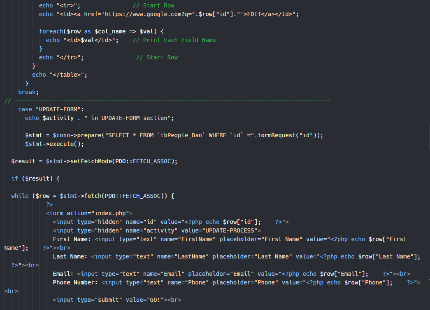
Task: Click the submit input with value GO!
Action: pos(116,300)
